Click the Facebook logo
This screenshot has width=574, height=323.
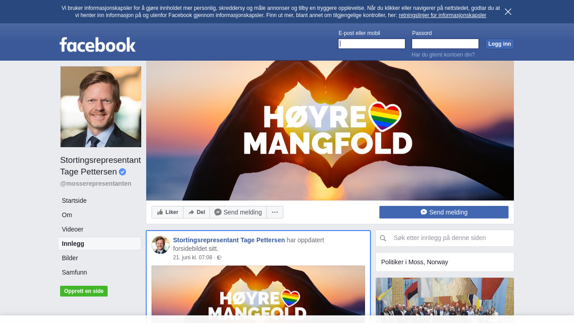(x=97, y=44)
